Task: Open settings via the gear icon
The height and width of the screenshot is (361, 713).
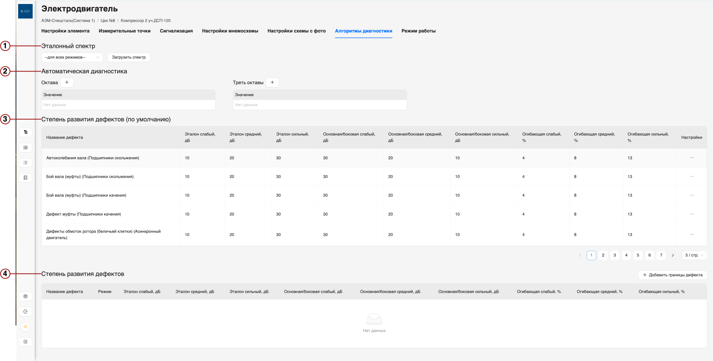Action: click(x=25, y=296)
